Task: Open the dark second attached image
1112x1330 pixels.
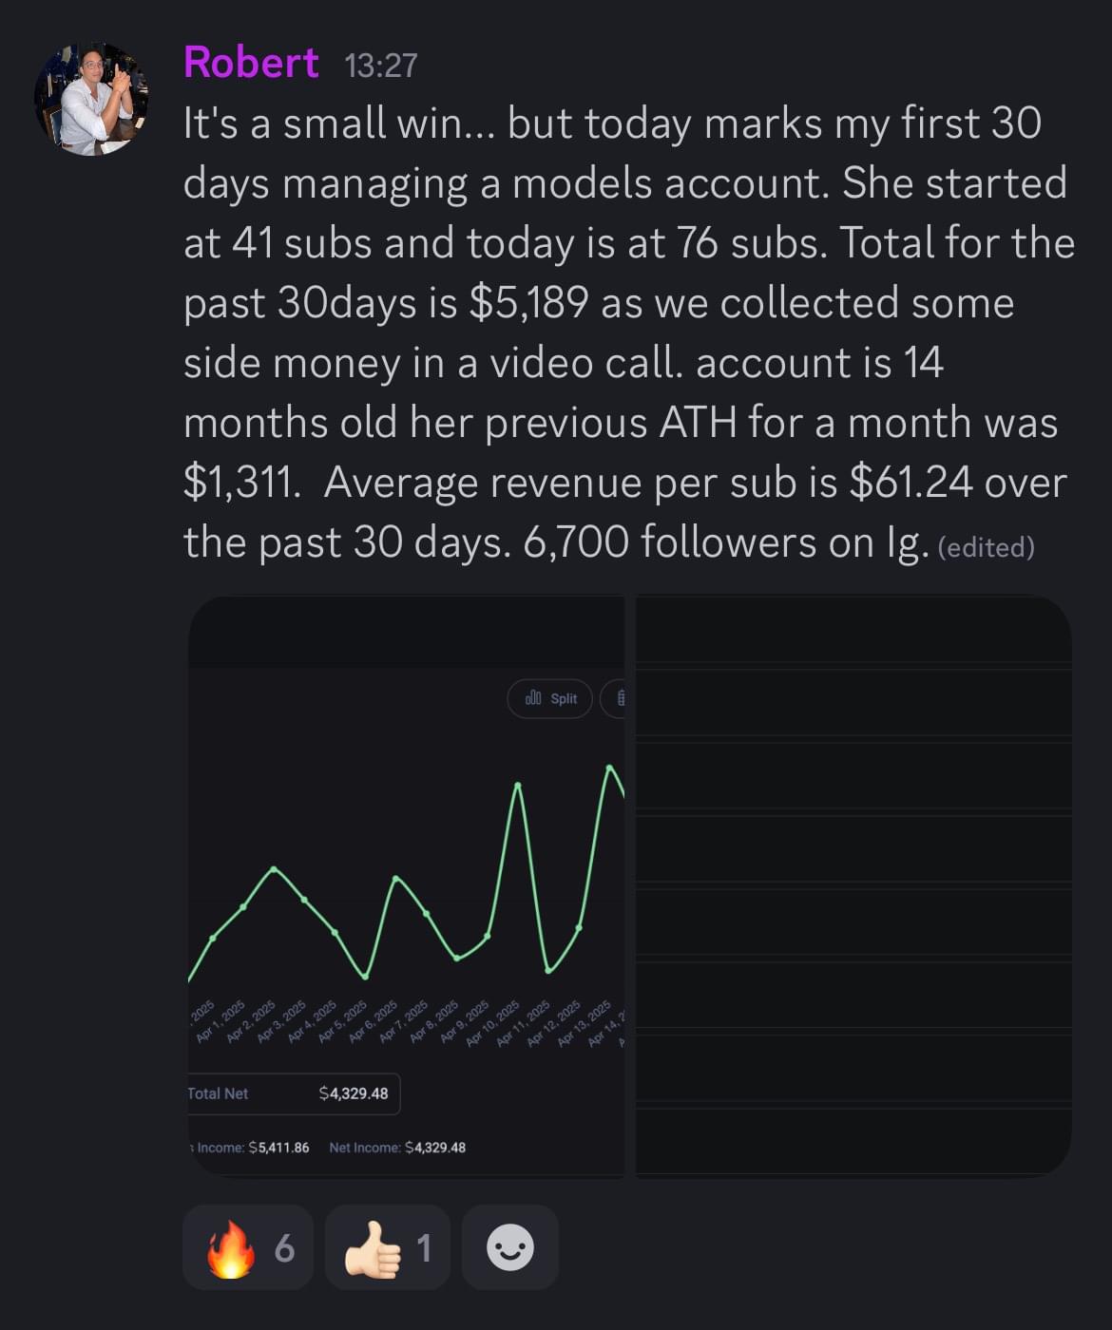Action: point(853,885)
